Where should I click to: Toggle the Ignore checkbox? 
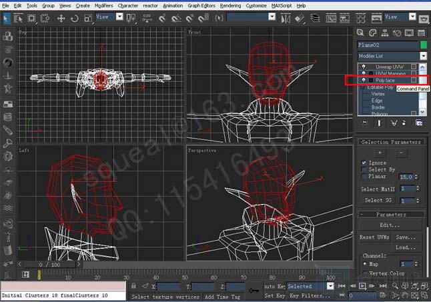364,163
